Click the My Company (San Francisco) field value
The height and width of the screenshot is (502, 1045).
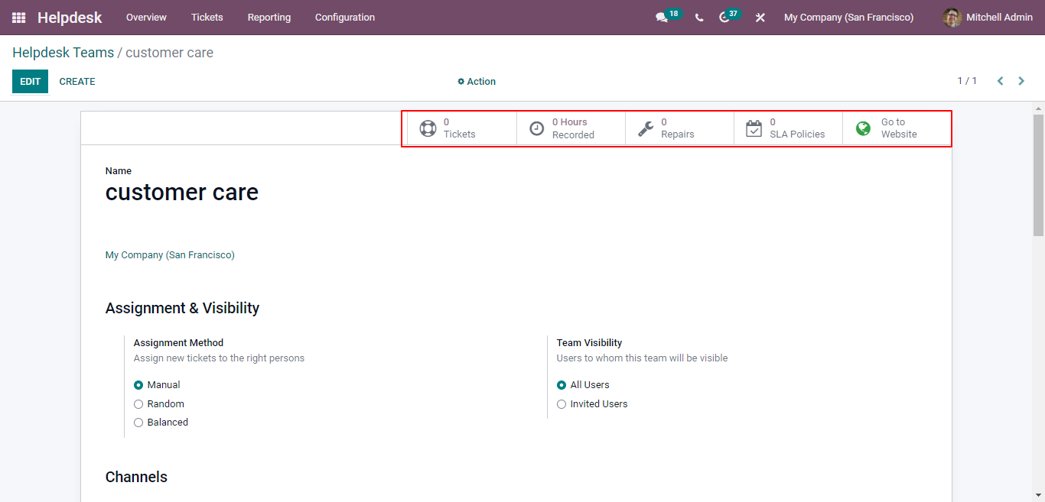[170, 255]
